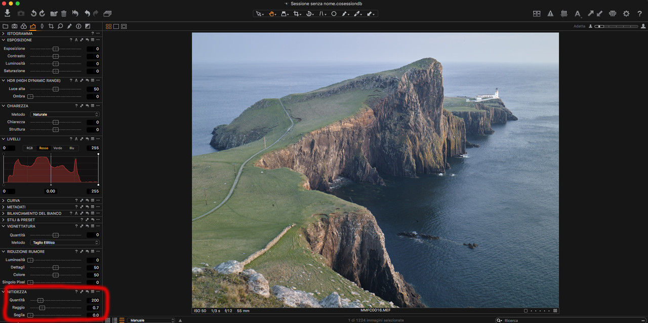
Task: Click the Nitidezza Quantità slider
Action: pyautogui.click(x=40, y=300)
